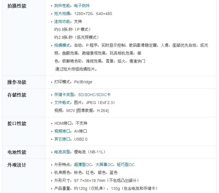The image size is (219, 193).
Task: Click the 连拍功能 link
Action: tap(62, 22)
